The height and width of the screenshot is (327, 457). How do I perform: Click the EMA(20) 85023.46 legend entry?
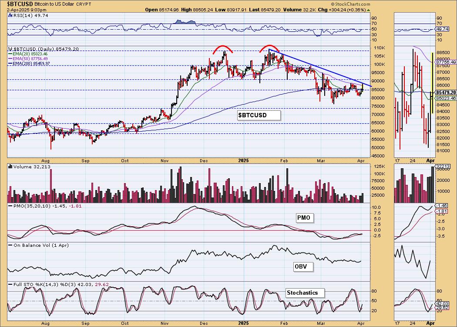(28, 54)
